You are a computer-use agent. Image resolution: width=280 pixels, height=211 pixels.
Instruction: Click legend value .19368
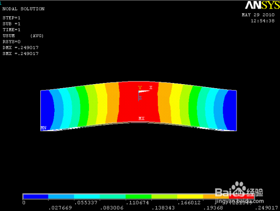point(213,208)
